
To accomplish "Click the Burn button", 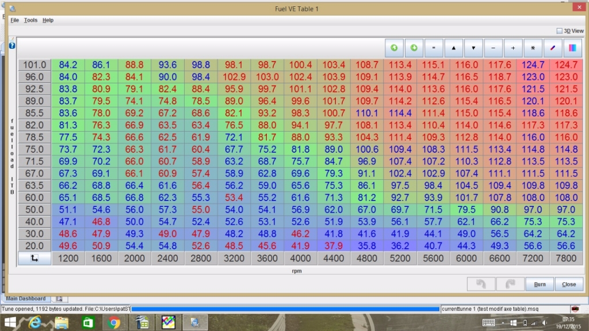I will click(540, 284).
